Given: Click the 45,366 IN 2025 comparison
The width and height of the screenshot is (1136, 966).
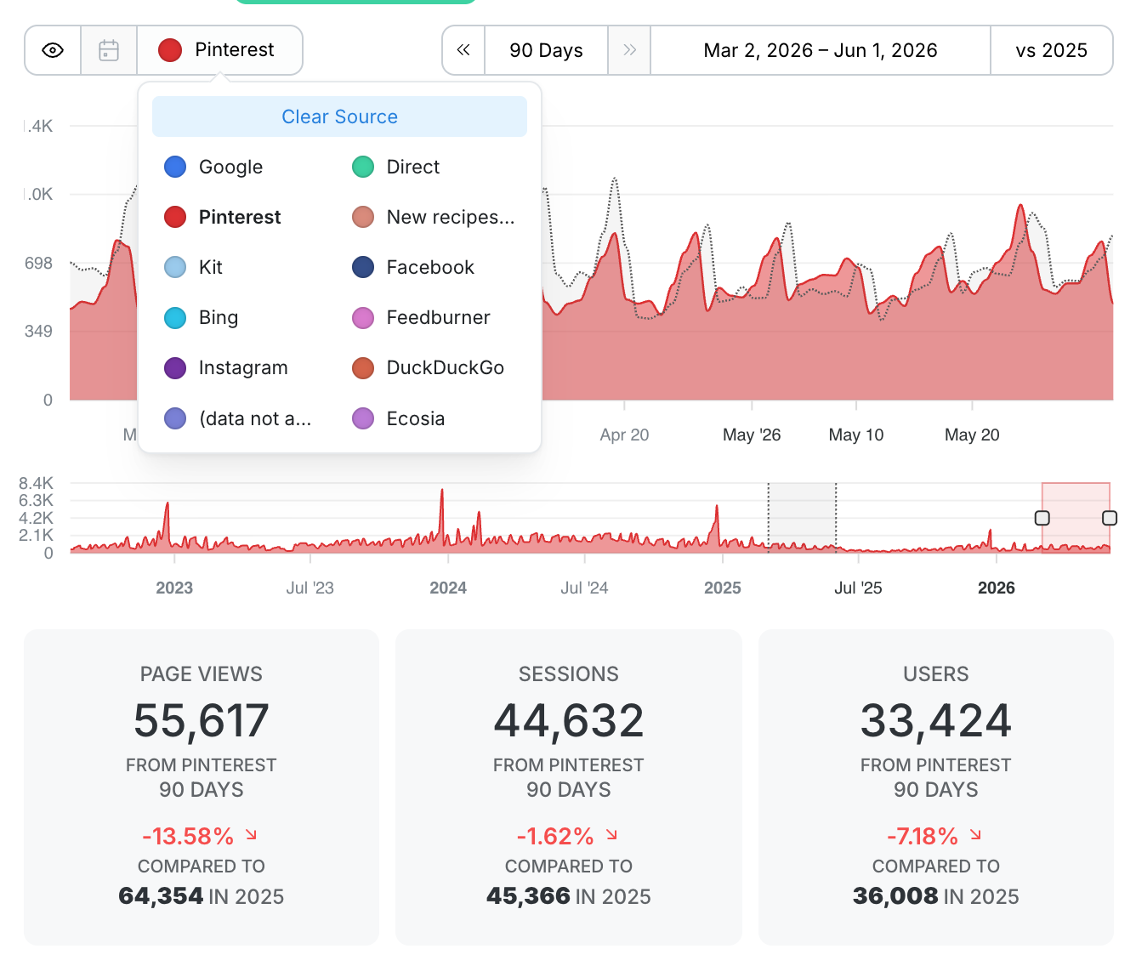Looking at the screenshot, I should point(569,896).
